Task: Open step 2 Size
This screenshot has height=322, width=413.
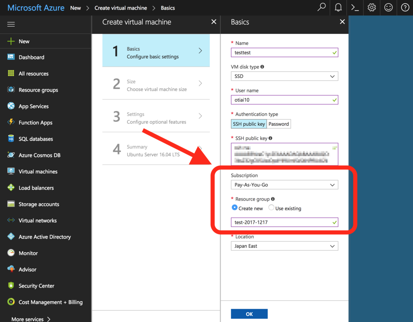Action: tap(156, 84)
